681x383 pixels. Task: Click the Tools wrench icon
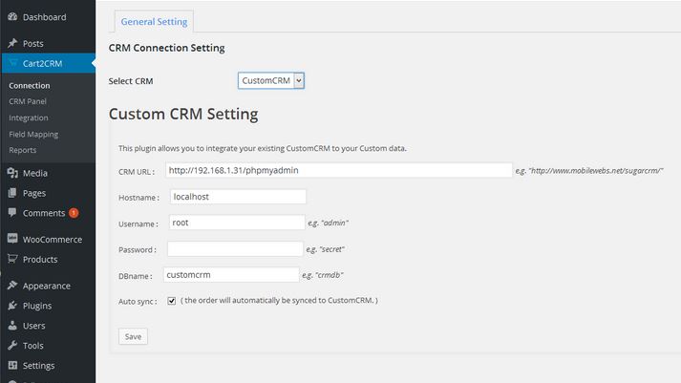pyautogui.click(x=12, y=345)
